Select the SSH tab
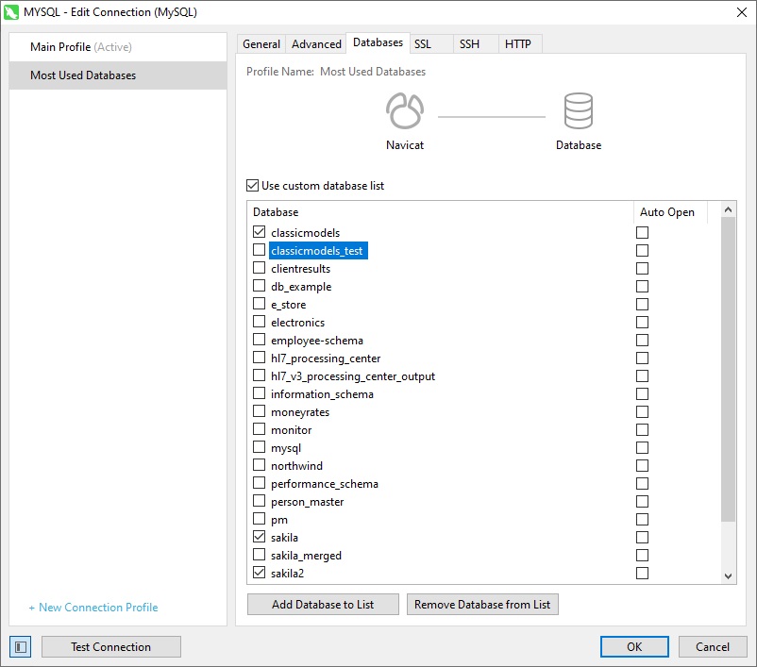 pyautogui.click(x=468, y=43)
